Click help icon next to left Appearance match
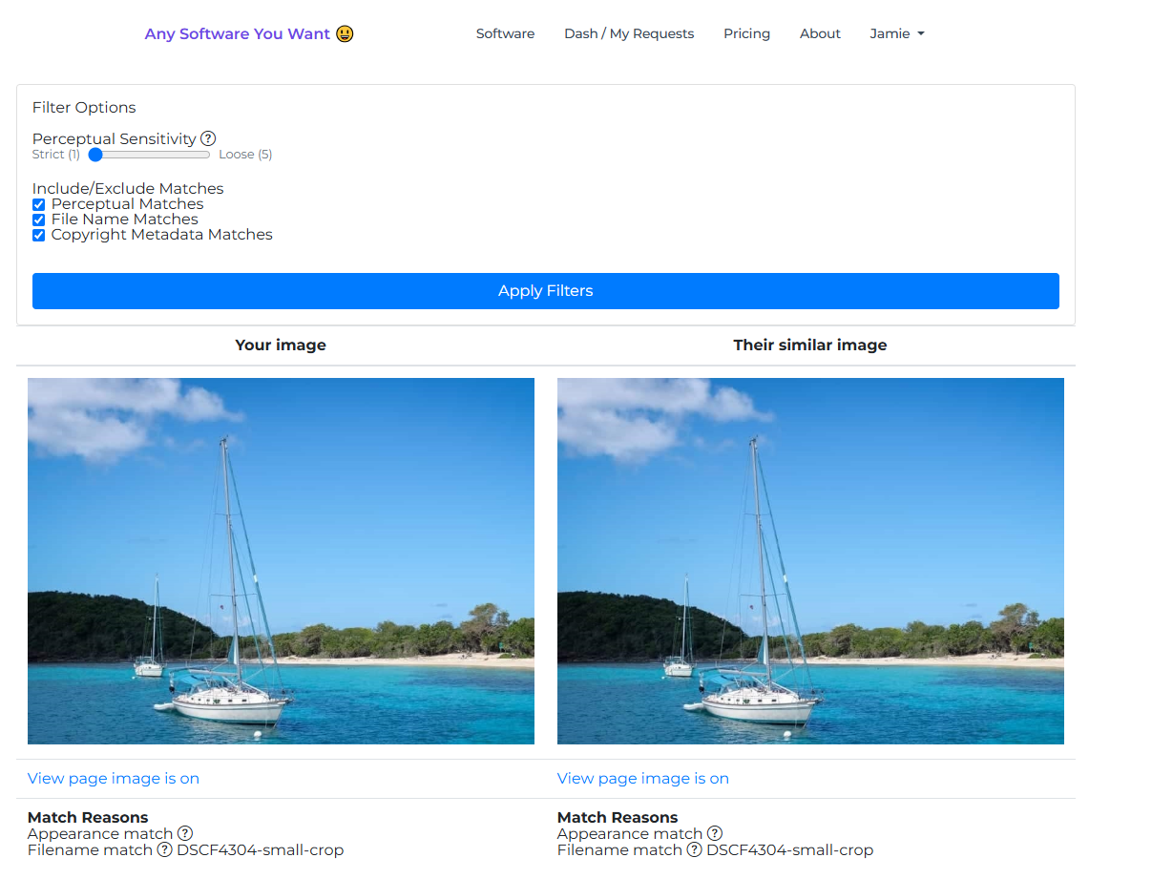The width and height of the screenshot is (1152, 879). 185,833
